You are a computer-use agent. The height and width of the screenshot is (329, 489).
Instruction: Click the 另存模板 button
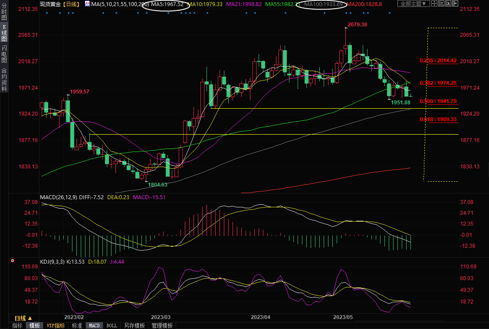click(134, 326)
